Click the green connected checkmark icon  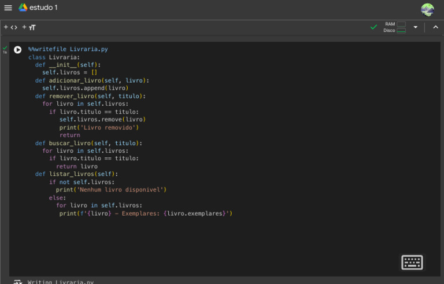pyautogui.click(x=373, y=27)
